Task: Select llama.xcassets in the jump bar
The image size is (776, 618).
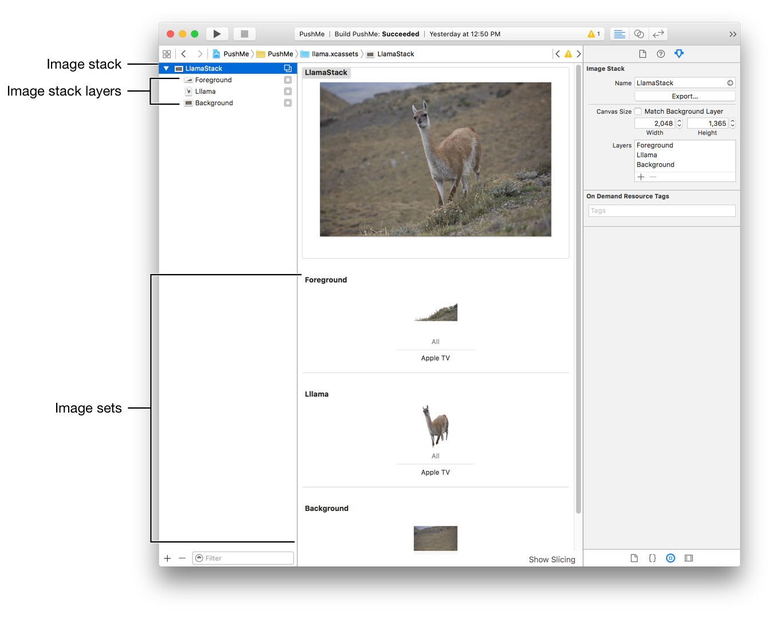Action: coord(330,54)
